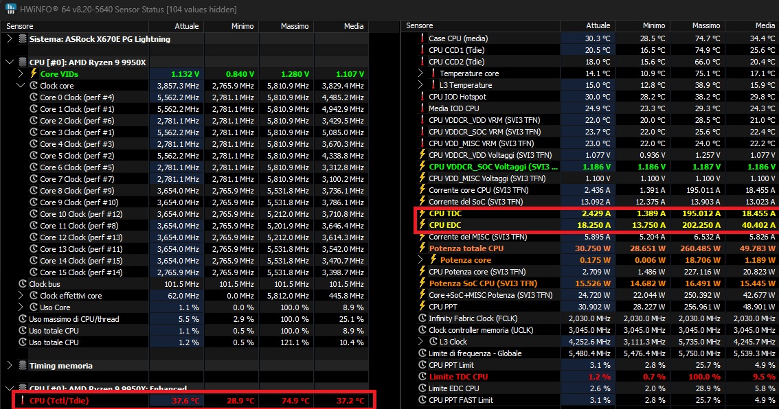Click the lightning icon beside Corrente del SoC
The width and height of the screenshot is (779, 409).
click(x=422, y=202)
